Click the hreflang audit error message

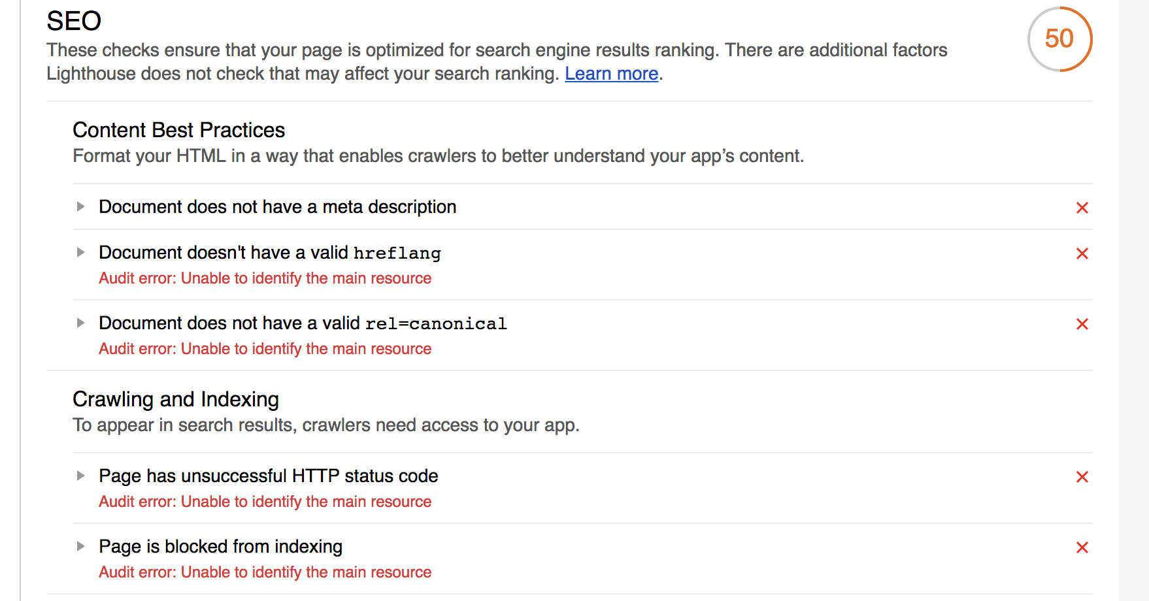(265, 278)
